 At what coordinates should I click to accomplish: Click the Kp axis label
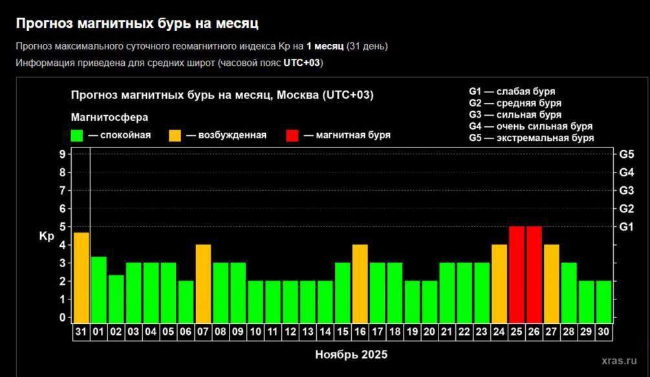pyautogui.click(x=45, y=237)
